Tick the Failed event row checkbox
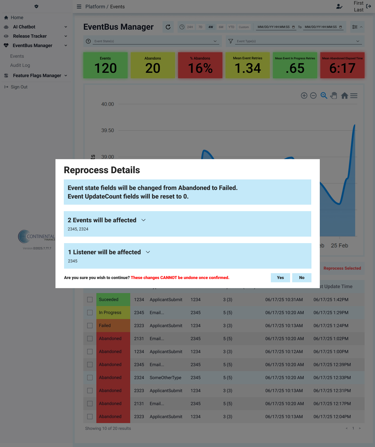 pos(90,326)
